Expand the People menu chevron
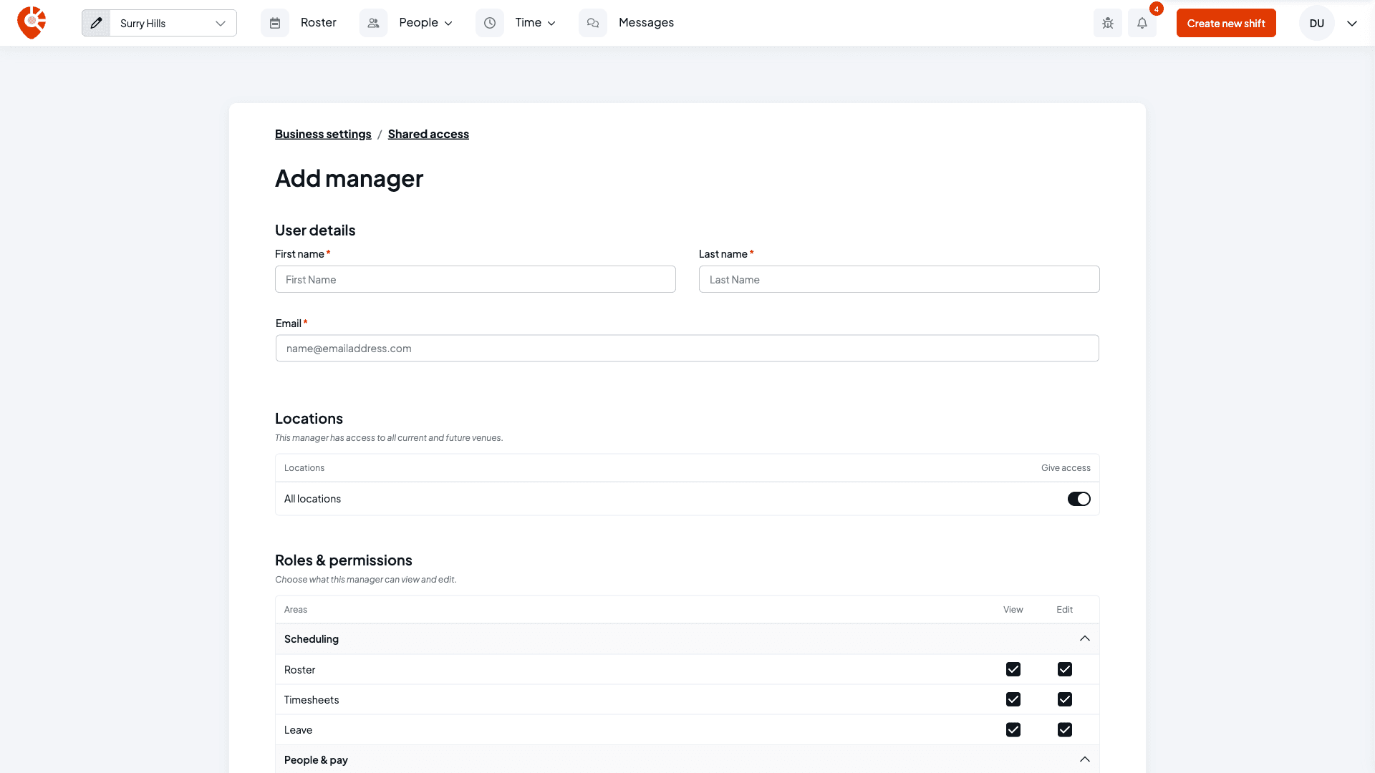Viewport: 1375px width, 773px height. [x=449, y=24]
